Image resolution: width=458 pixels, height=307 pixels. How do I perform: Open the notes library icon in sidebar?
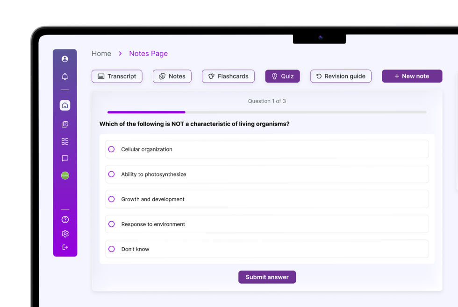click(65, 125)
